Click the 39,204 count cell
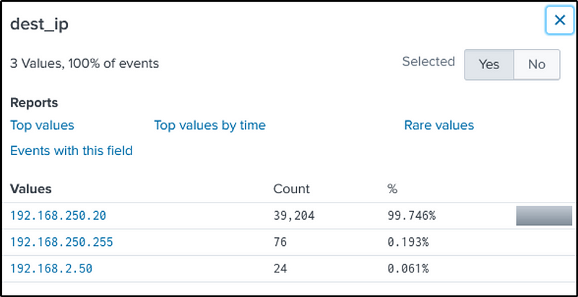Image resolution: width=578 pixels, height=297 pixels. click(x=294, y=216)
